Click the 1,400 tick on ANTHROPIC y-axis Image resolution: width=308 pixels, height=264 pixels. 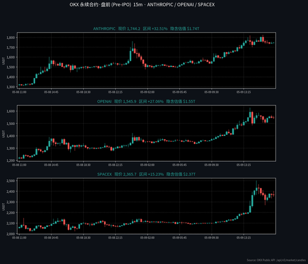pos(10,77)
